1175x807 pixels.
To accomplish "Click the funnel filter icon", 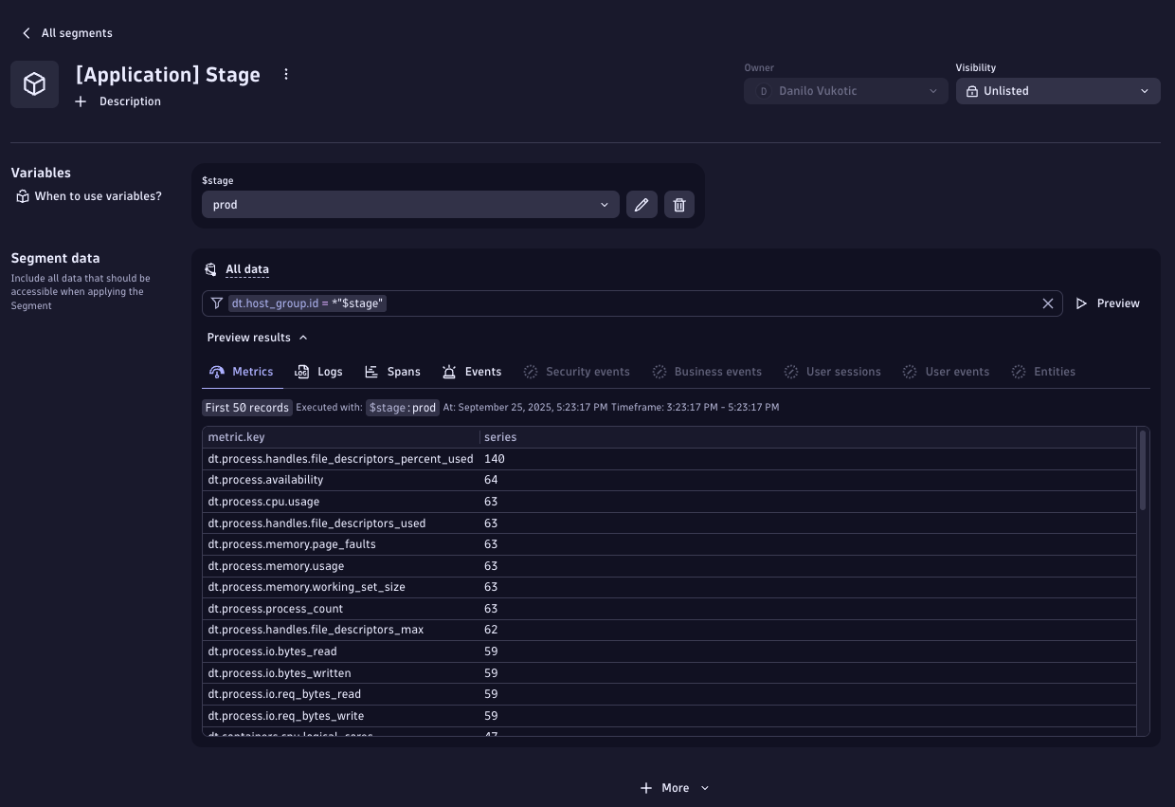I will coord(217,303).
